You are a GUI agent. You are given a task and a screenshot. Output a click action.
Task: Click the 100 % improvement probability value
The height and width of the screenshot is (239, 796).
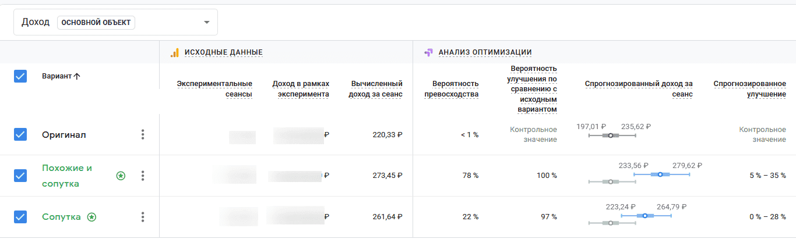coord(546,176)
